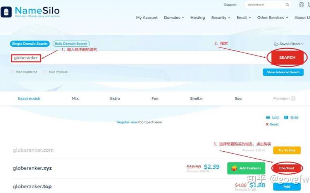The image size is (310, 193).
Task: Switch to the Similar tab
Action: [x=196, y=98]
